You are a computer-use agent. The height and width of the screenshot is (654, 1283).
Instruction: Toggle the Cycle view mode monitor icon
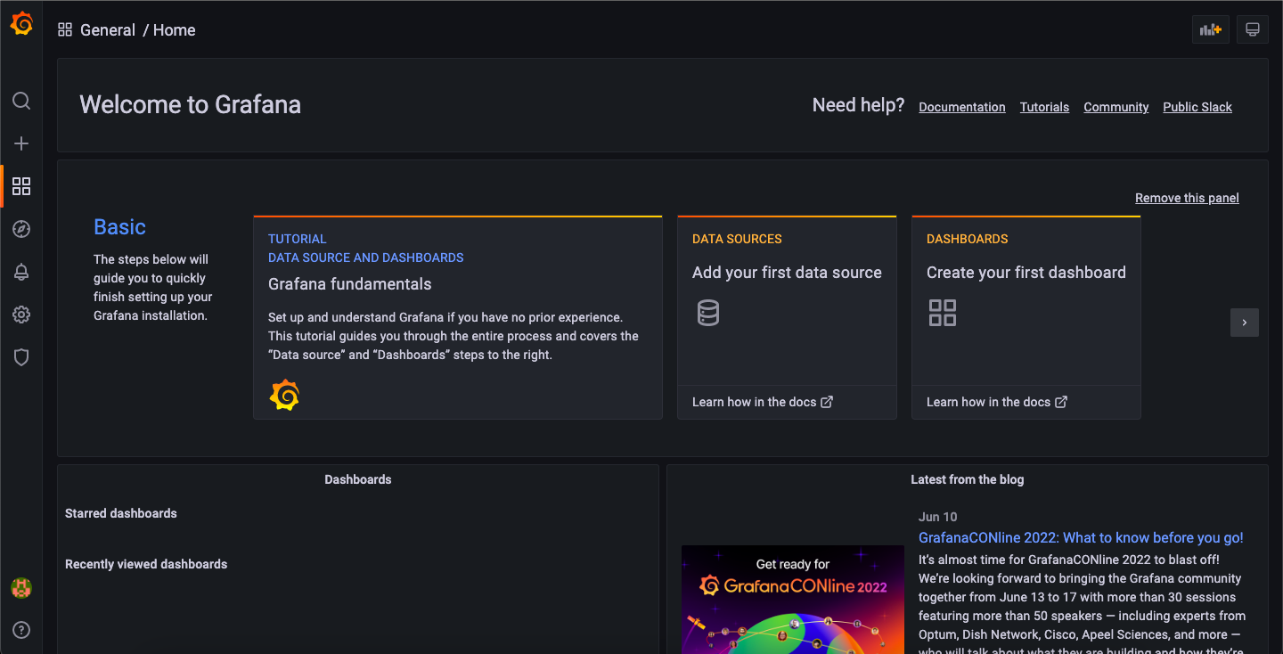1252,29
